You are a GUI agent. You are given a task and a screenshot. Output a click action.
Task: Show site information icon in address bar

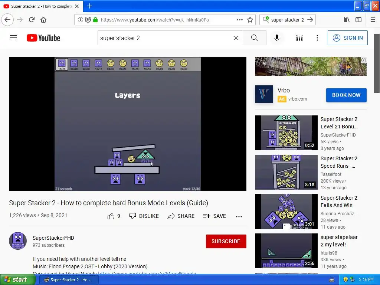pos(80,20)
